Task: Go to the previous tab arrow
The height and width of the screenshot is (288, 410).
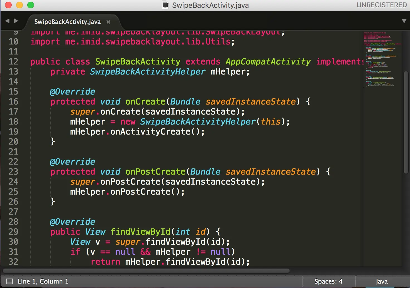Action: [8, 21]
